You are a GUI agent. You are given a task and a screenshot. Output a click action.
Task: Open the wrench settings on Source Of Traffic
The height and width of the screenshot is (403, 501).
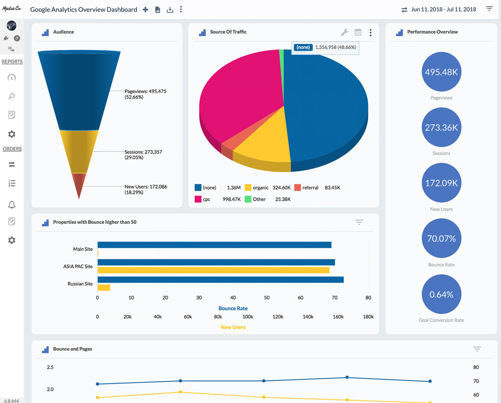tap(345, 33)
